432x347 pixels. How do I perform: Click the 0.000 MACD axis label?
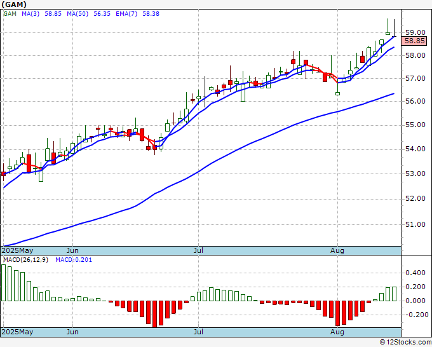tap(415, 301)
